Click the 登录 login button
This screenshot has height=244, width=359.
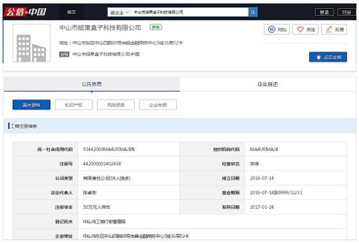tap(325, 12)
